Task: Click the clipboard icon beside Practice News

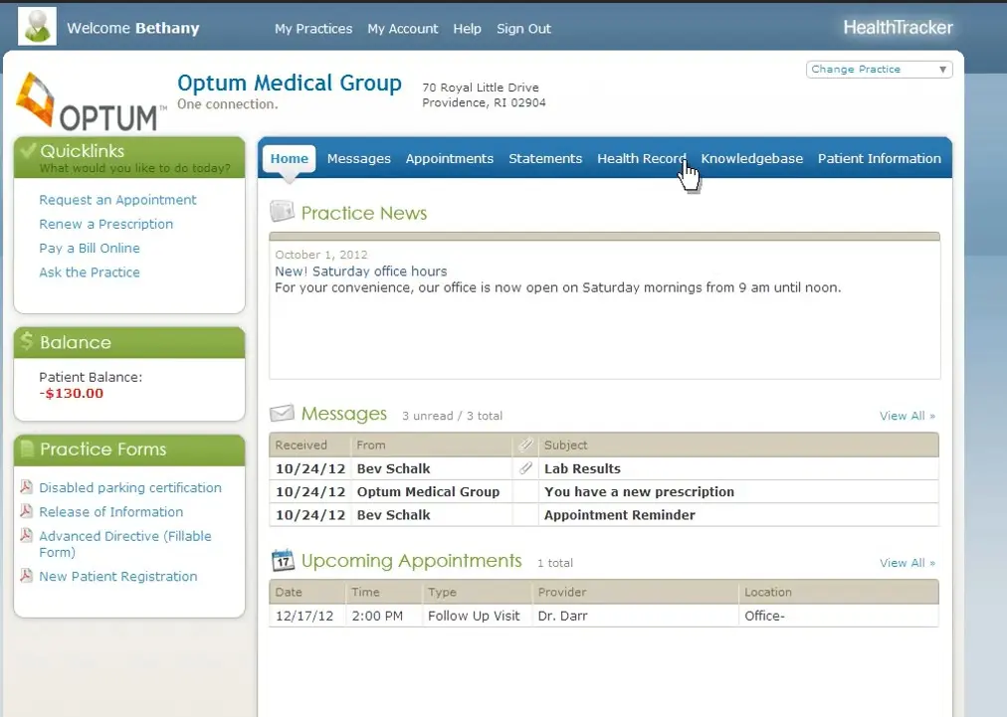Action: coord(283,212)
